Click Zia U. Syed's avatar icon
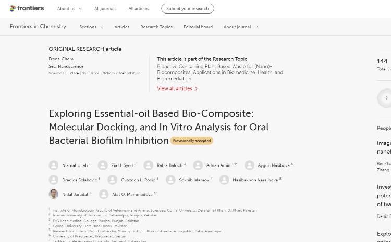This screenshot has width=391, height=242. 103,165
